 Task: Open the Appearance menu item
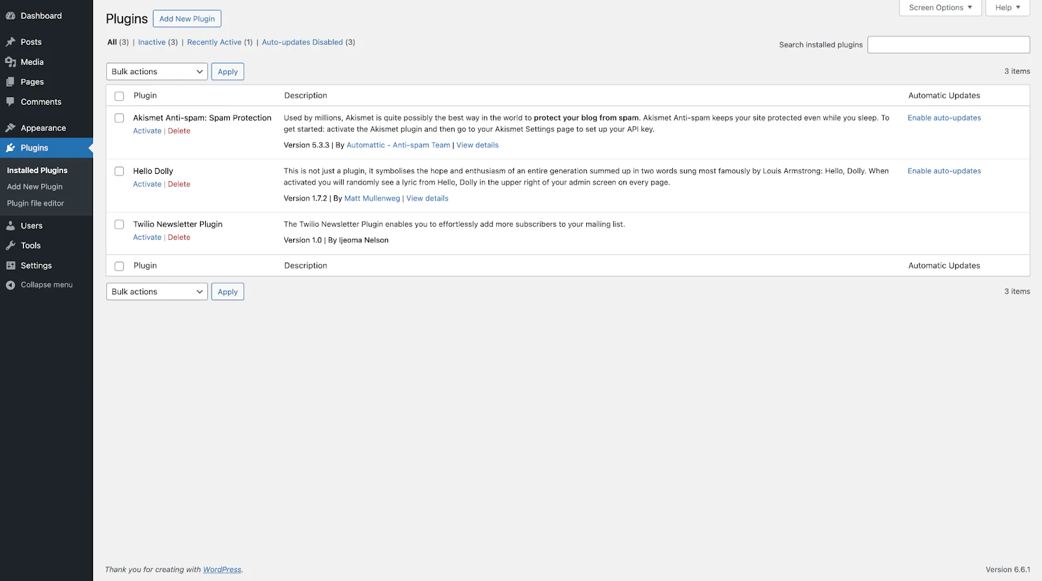(x=43, y=128)
